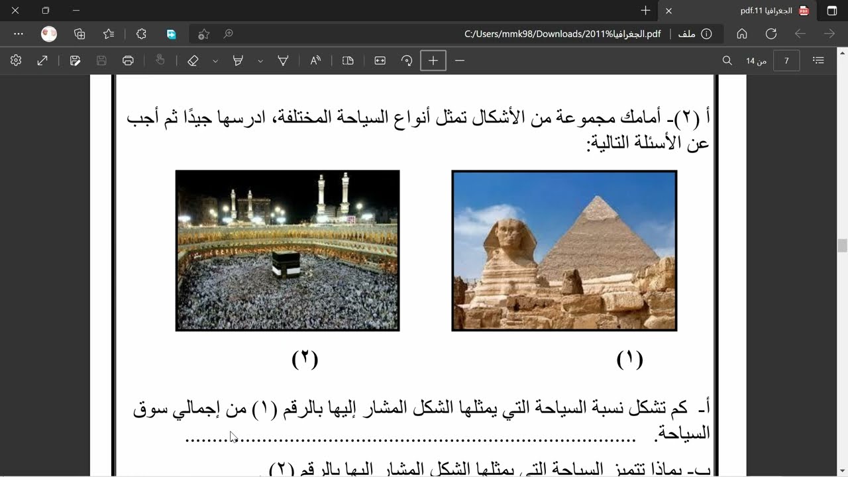
Task: Click the Save as icon with pencil
Action: (x=75, y=60)
